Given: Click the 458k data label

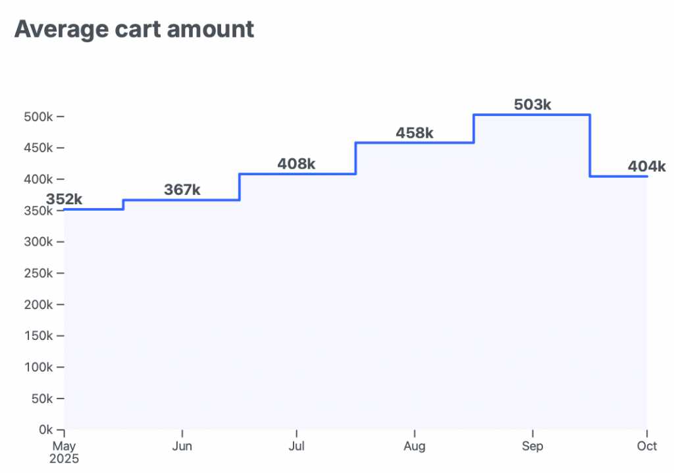Looking at the screenshot, I should (415, 133).
